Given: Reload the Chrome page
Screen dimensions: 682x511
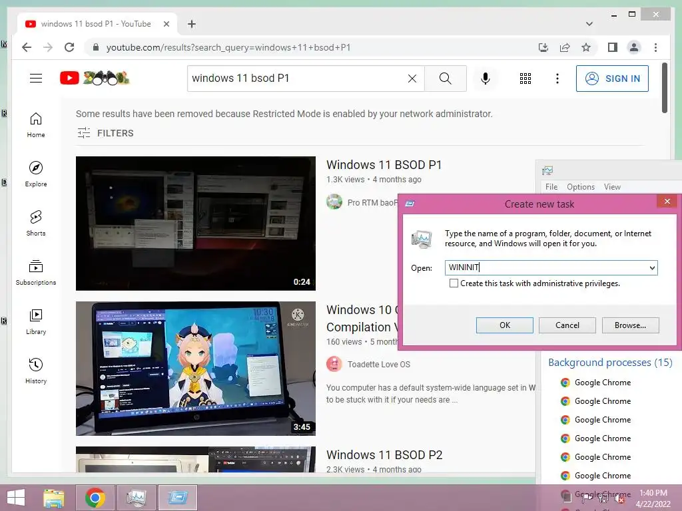Looking at the screenshot, I should click(x=69, y=47).
